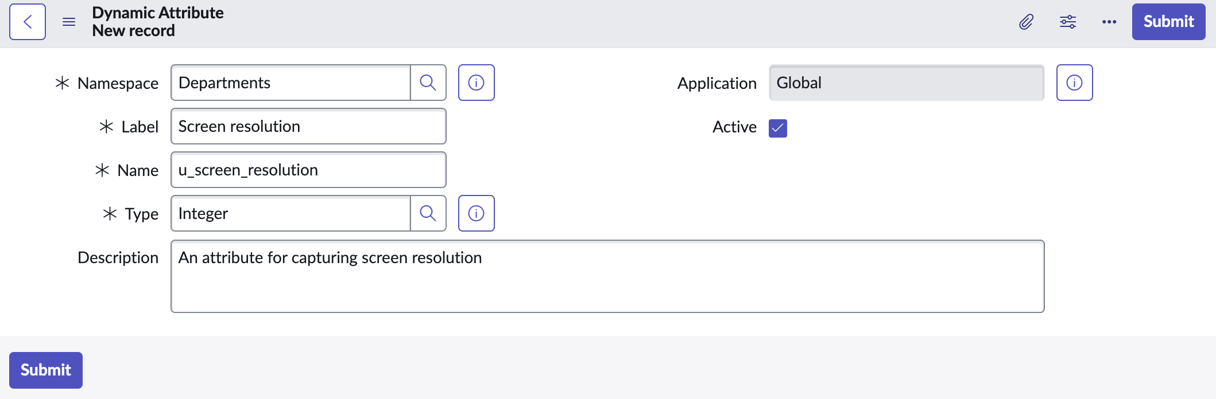Edit the Label field 'Screen resolution'
The width and height of the screenshot is (1216, 399).
[308, 126]
